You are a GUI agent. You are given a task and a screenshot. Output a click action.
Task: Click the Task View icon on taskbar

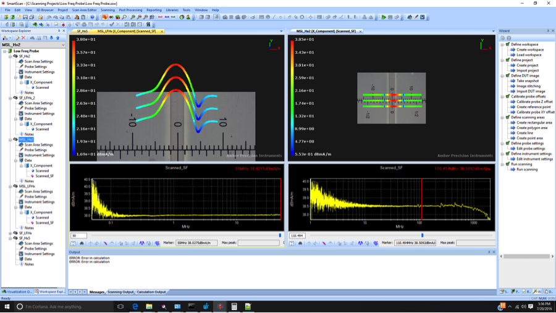(x=120, y=306)
